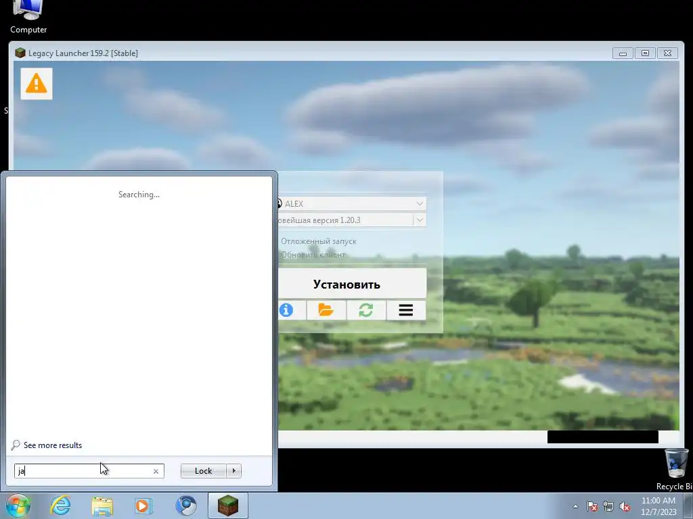Select the Recycle Bin desktop icon
693x519 pixels.
tap(676, 470)
